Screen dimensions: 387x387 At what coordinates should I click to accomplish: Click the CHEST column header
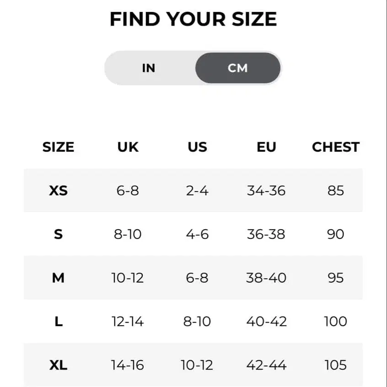point(336,147)
